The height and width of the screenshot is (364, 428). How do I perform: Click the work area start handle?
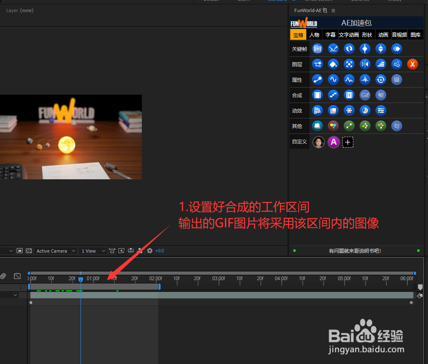(29, 286)
